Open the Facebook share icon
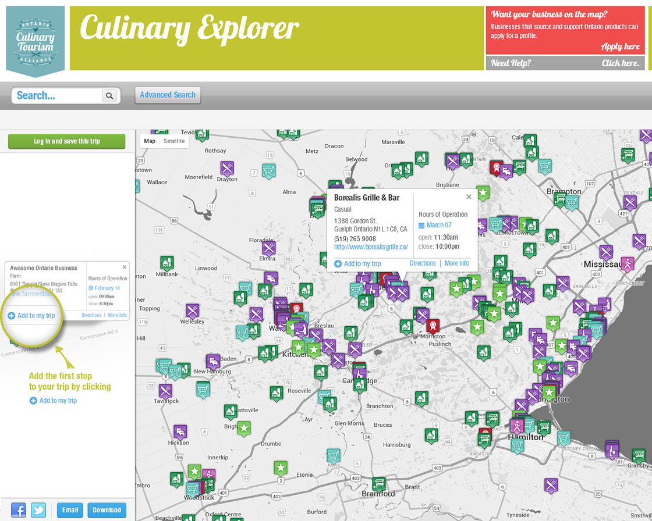The image size is (652, 521). click(18, 510)
